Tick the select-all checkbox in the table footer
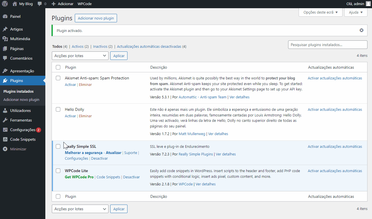This screenshot has width=372, height=219. click(58, 196)
